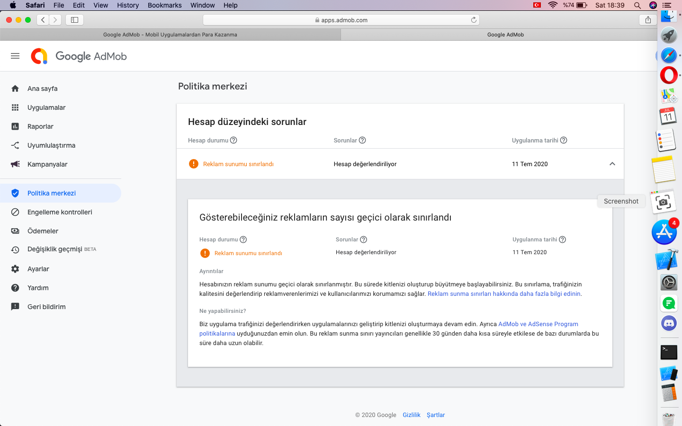Image resolution: width=682 pixels, height=426 pixels.
Task: Click the Turkish flag input source icon
Action: click(x=537, y=5)
